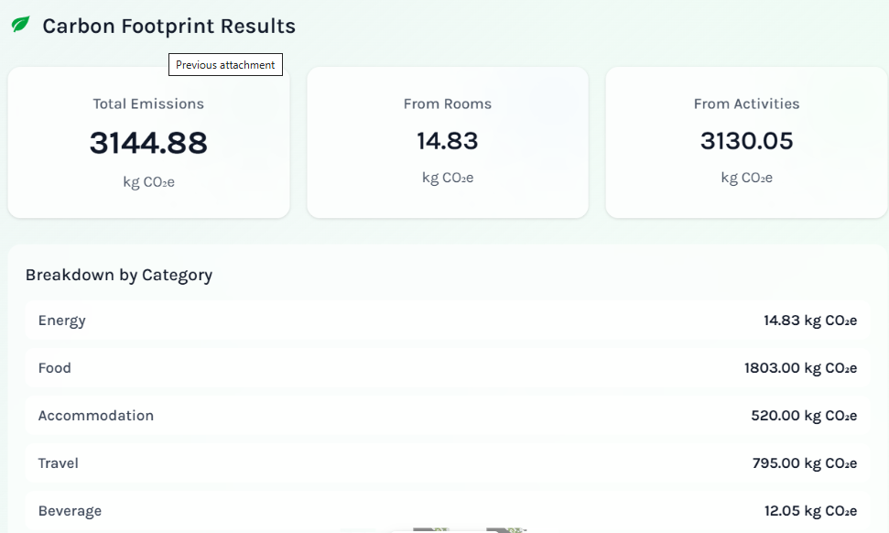
Task: Select the Total Emissions card title
Action: click(x=148, y=104)
